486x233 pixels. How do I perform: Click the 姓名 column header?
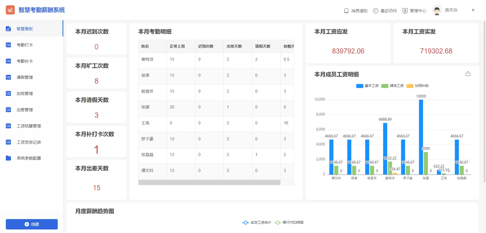[x=152, y=46]
